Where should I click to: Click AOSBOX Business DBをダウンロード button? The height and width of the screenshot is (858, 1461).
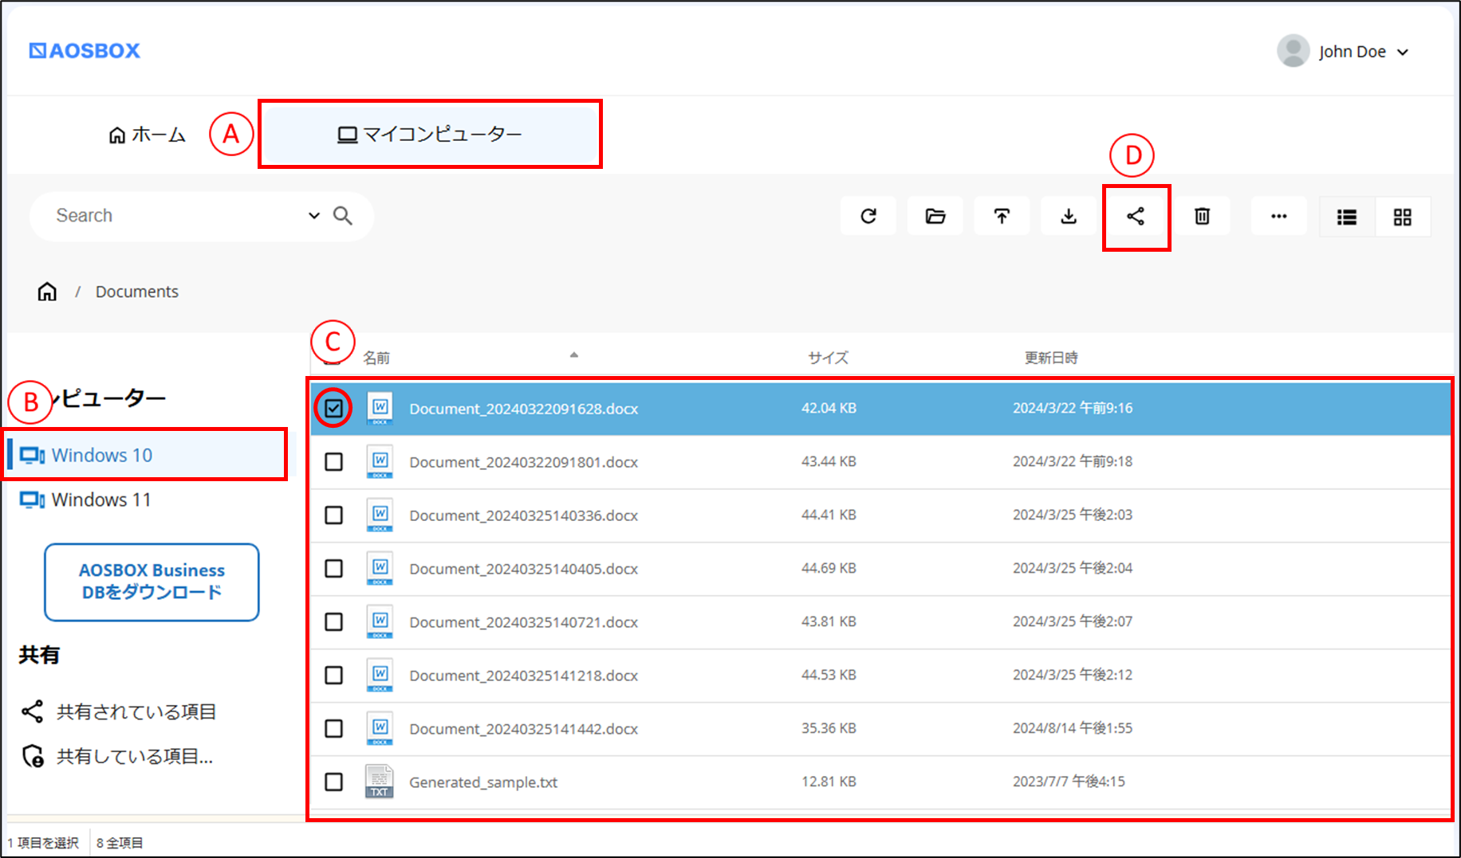pyautogui.click(x=152, y=582)
